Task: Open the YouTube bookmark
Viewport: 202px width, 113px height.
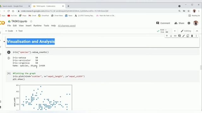Action: click(12, 16)
